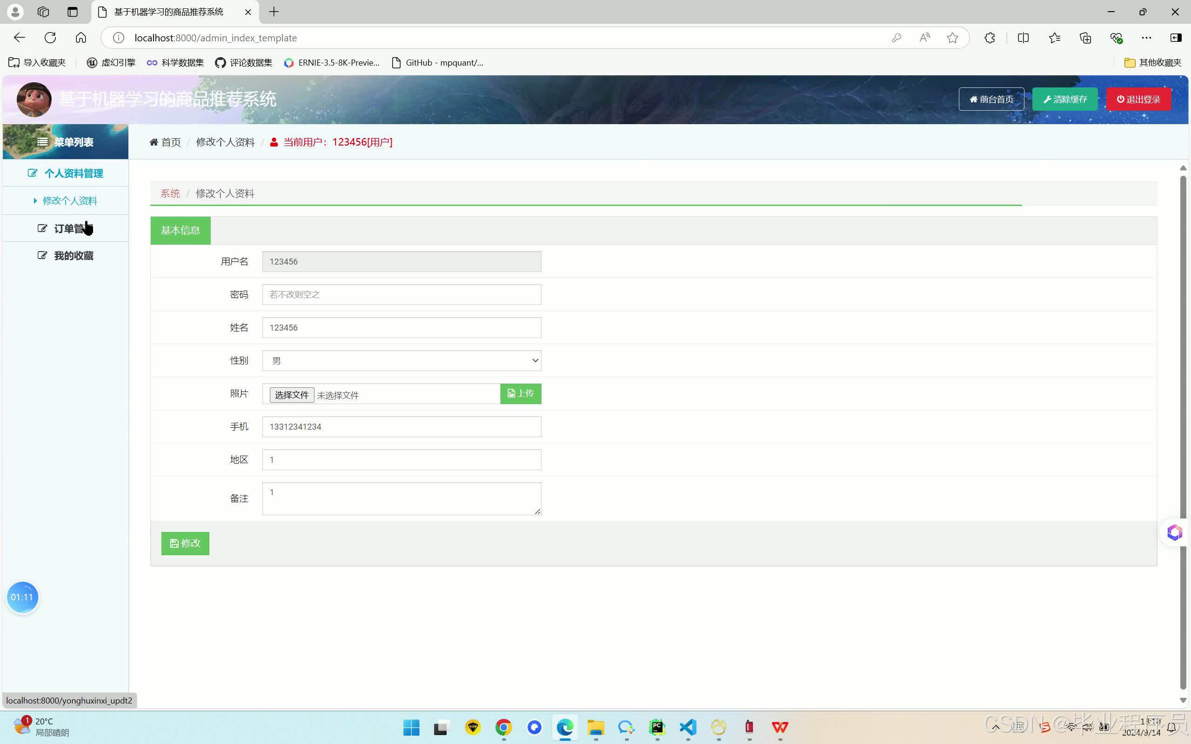Open browser extensions puzzle icon
Screen dimensions: 1191x744
click(990, 38)
